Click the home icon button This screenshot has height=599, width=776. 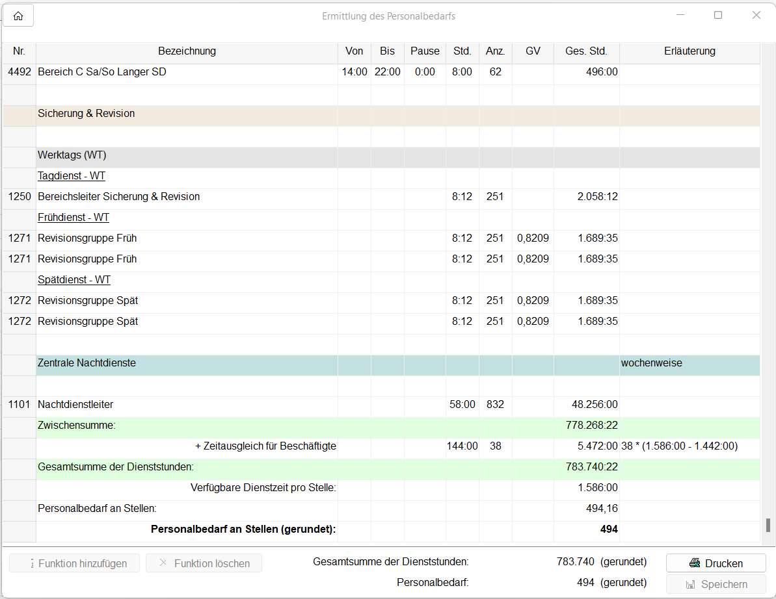pos(18,16)
